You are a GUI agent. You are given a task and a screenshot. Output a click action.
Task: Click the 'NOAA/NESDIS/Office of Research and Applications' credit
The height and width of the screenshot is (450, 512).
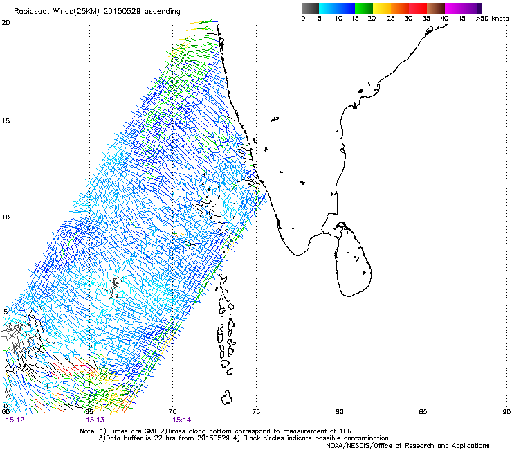click(408, 446)
